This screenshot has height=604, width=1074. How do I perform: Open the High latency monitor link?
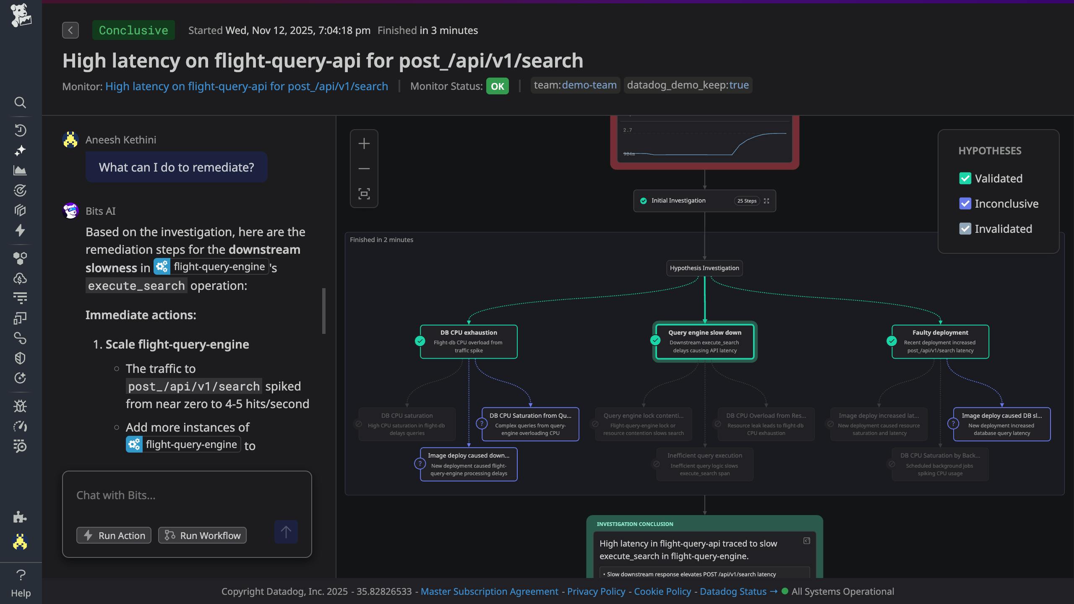[246, 86]
